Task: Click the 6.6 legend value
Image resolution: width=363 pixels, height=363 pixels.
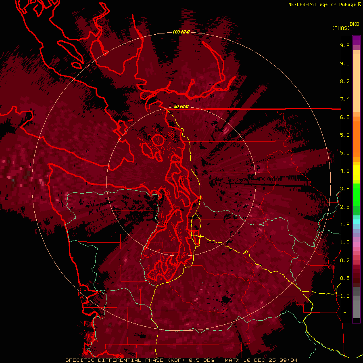Action: (x=345, y=117)
